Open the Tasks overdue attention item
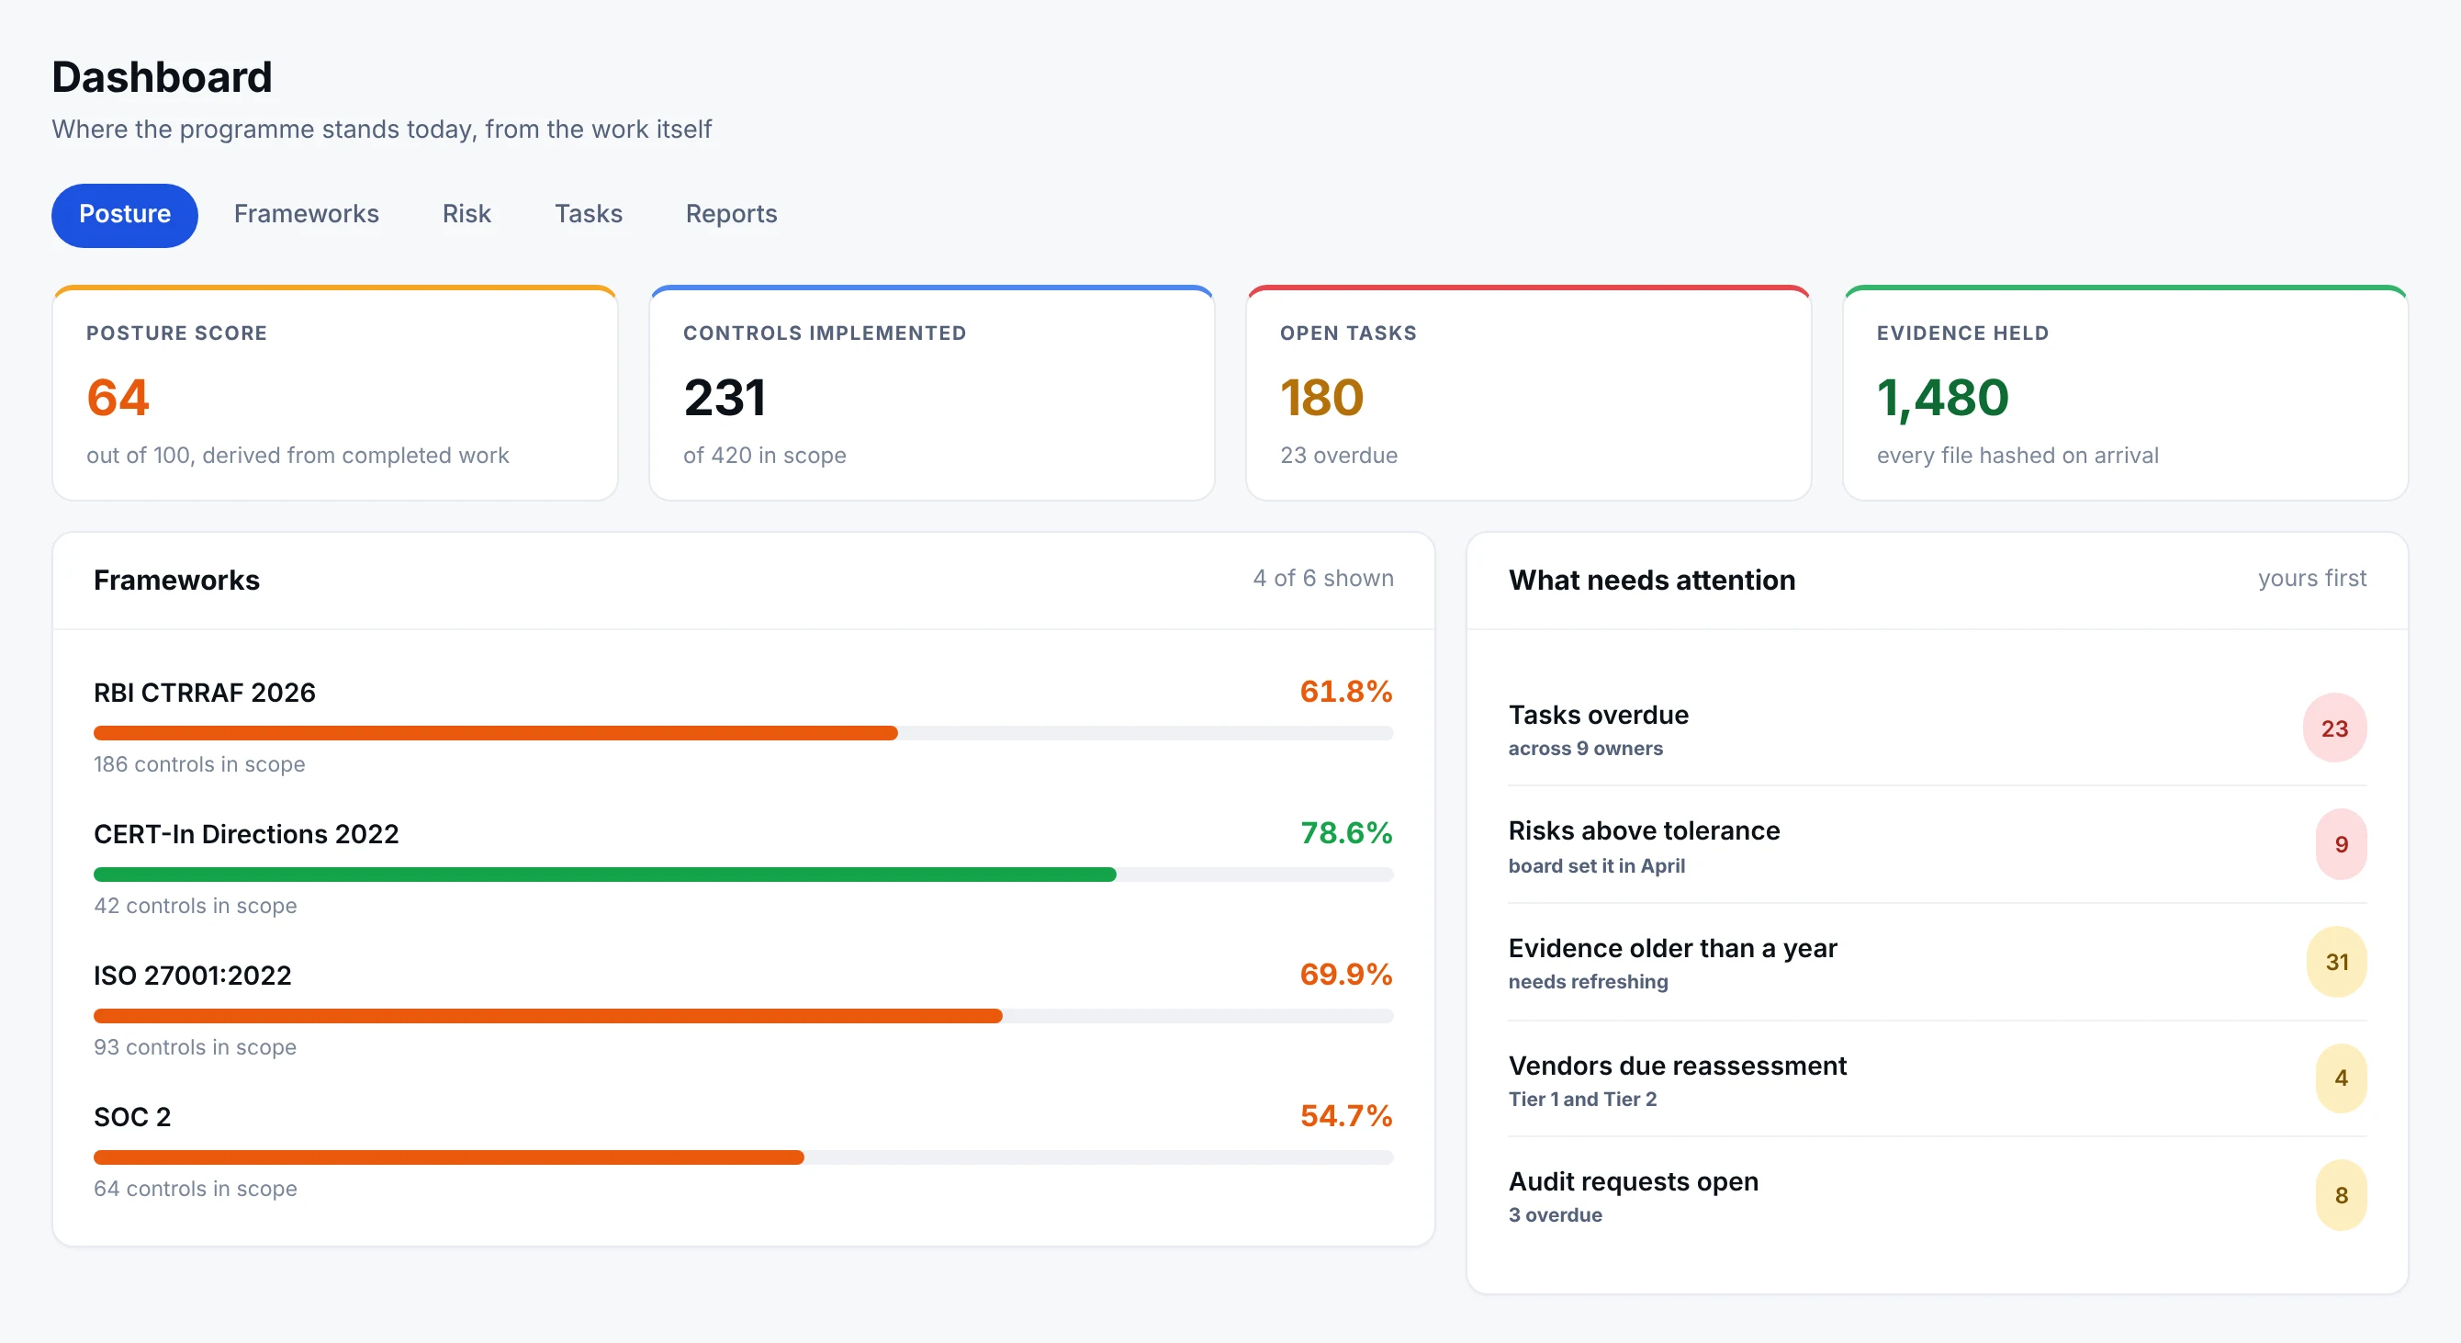The width and height of the screenshot is (2461, 1343). [x=1938, y=728]
